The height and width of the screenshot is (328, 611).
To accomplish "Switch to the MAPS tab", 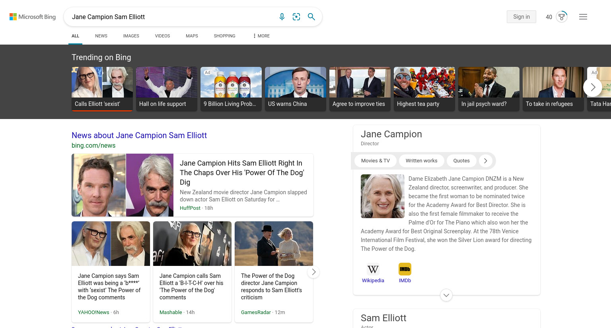I will pyautogui.click(x=192, y=36).
